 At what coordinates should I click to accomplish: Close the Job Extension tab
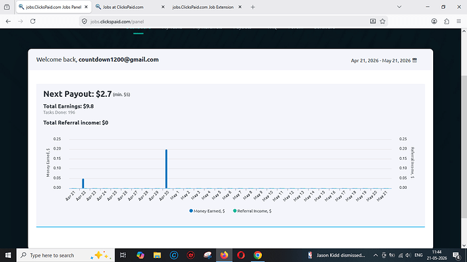(x=240, y=7)
